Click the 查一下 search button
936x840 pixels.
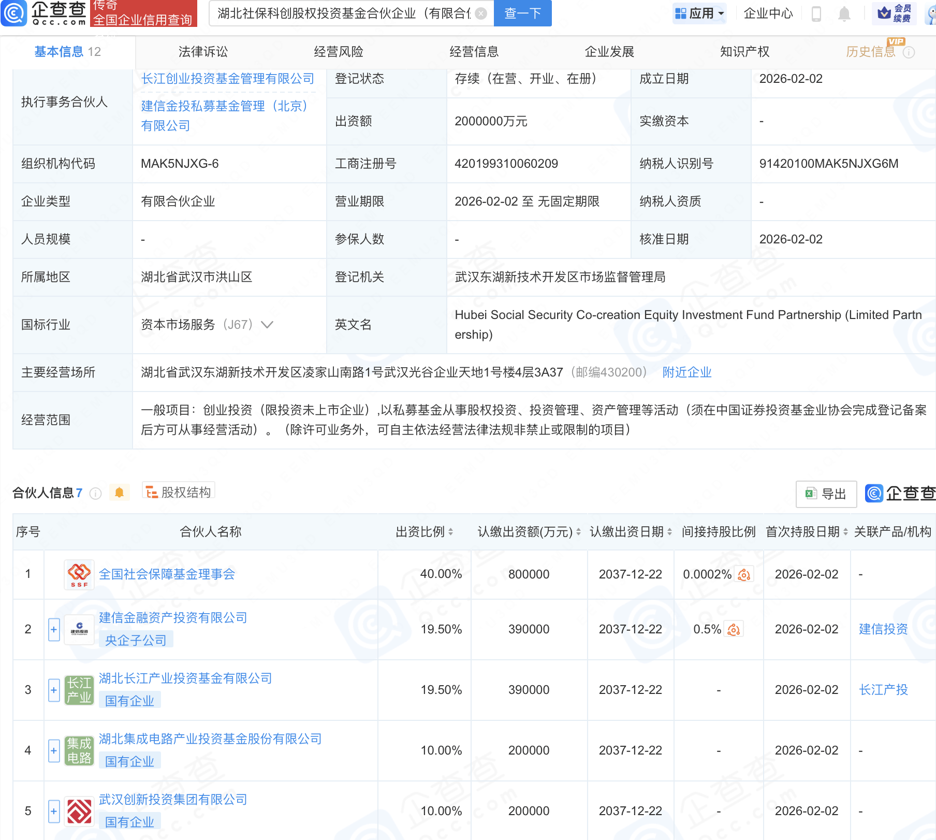point(522,13)
